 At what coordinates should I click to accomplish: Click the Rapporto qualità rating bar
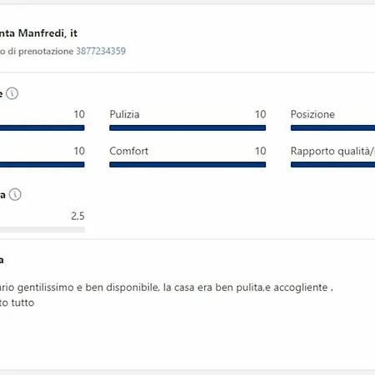(x=332, y=165)
